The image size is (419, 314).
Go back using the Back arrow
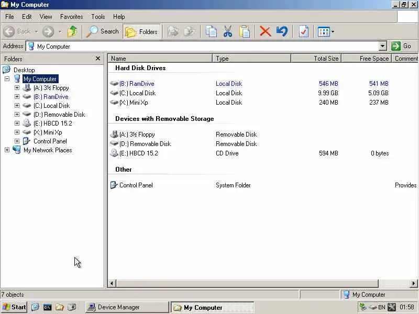coord(17,31)
